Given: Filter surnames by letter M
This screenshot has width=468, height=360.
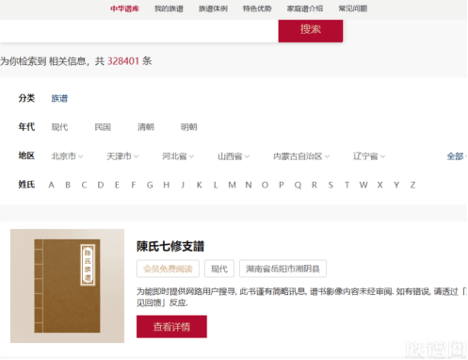Looking at the screenshot, I should point(232,185).
